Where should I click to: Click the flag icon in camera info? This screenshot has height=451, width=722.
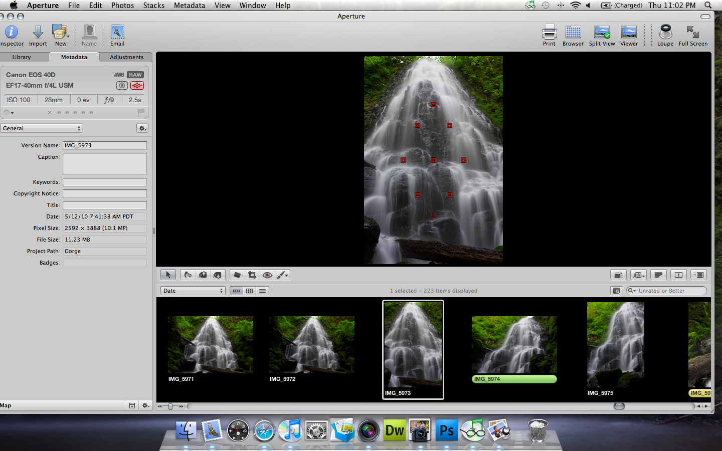(x=141, y=112)
